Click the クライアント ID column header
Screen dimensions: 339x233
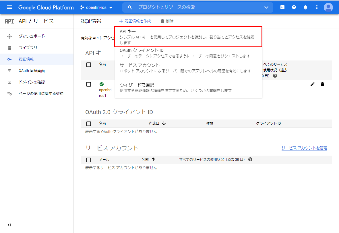pos(268,123)
